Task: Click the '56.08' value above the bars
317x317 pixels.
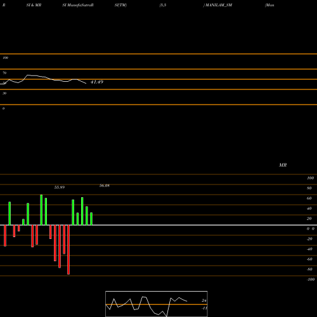Action: 105,186
